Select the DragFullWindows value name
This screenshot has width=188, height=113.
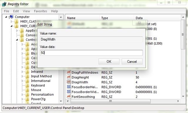(x=85, y=72)
